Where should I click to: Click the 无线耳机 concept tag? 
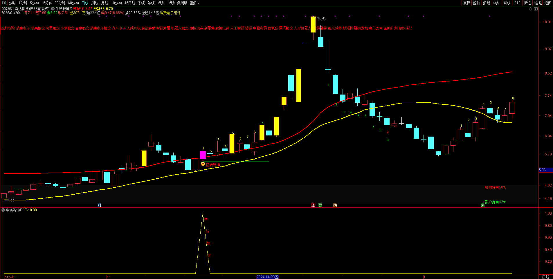pyautogui.click(x=134, y=28)
